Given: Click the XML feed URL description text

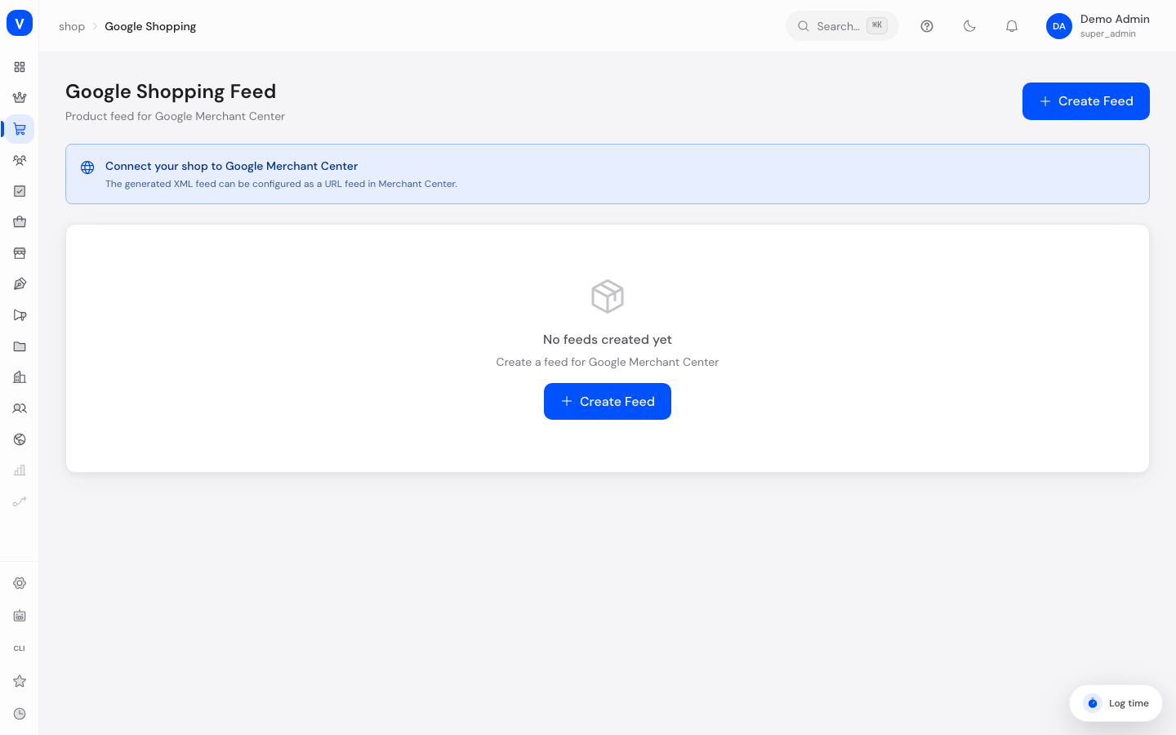Looking at the screenshot, I should click(x=282, y=184).
